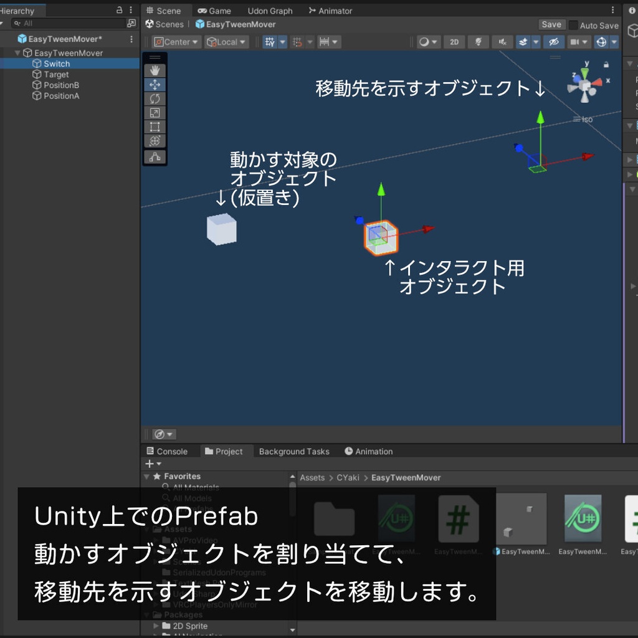Image resolution: width=638 pixels, height=638 pixels.
Task: Open the Background Tasks tab
Action: point(294,451)
